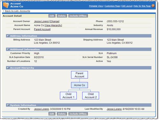Click the bottom Delete button
Image resolution: width=159 pixels, height=120 pixels.
pyautogui.click(x=62, y=114)
